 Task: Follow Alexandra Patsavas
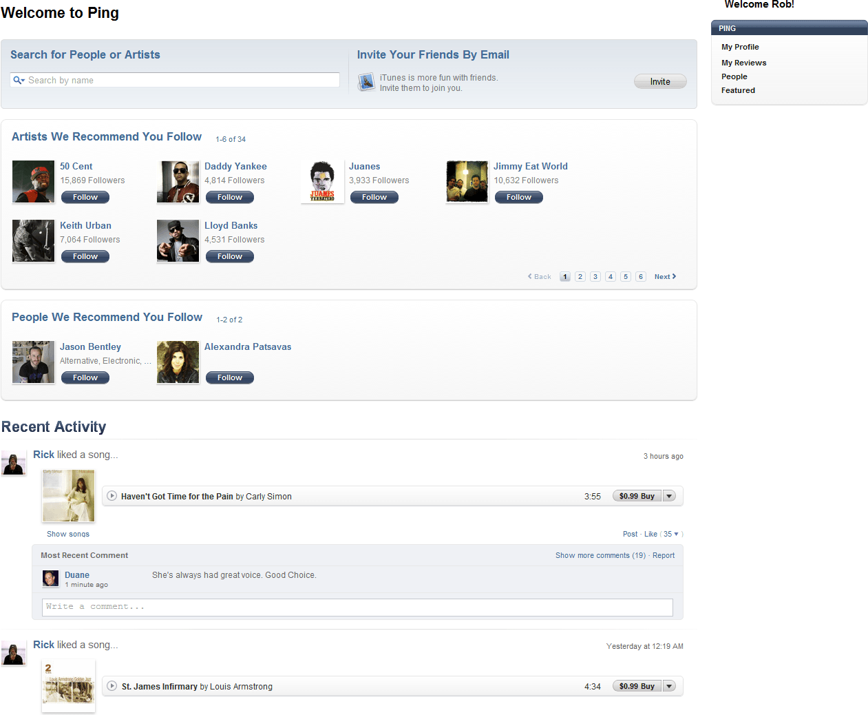point(230,377)
